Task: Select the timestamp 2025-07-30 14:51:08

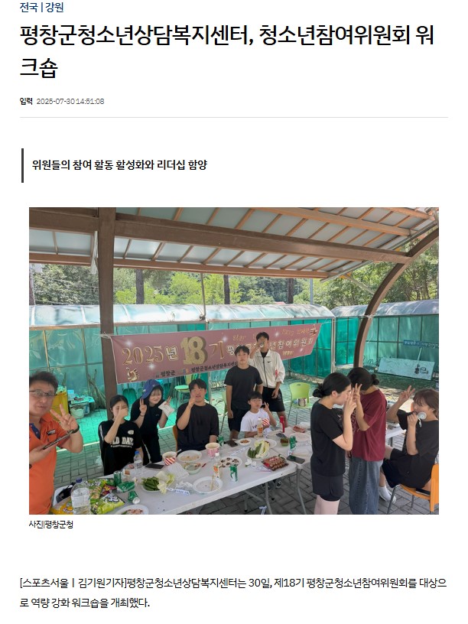Action: point(70,101)
